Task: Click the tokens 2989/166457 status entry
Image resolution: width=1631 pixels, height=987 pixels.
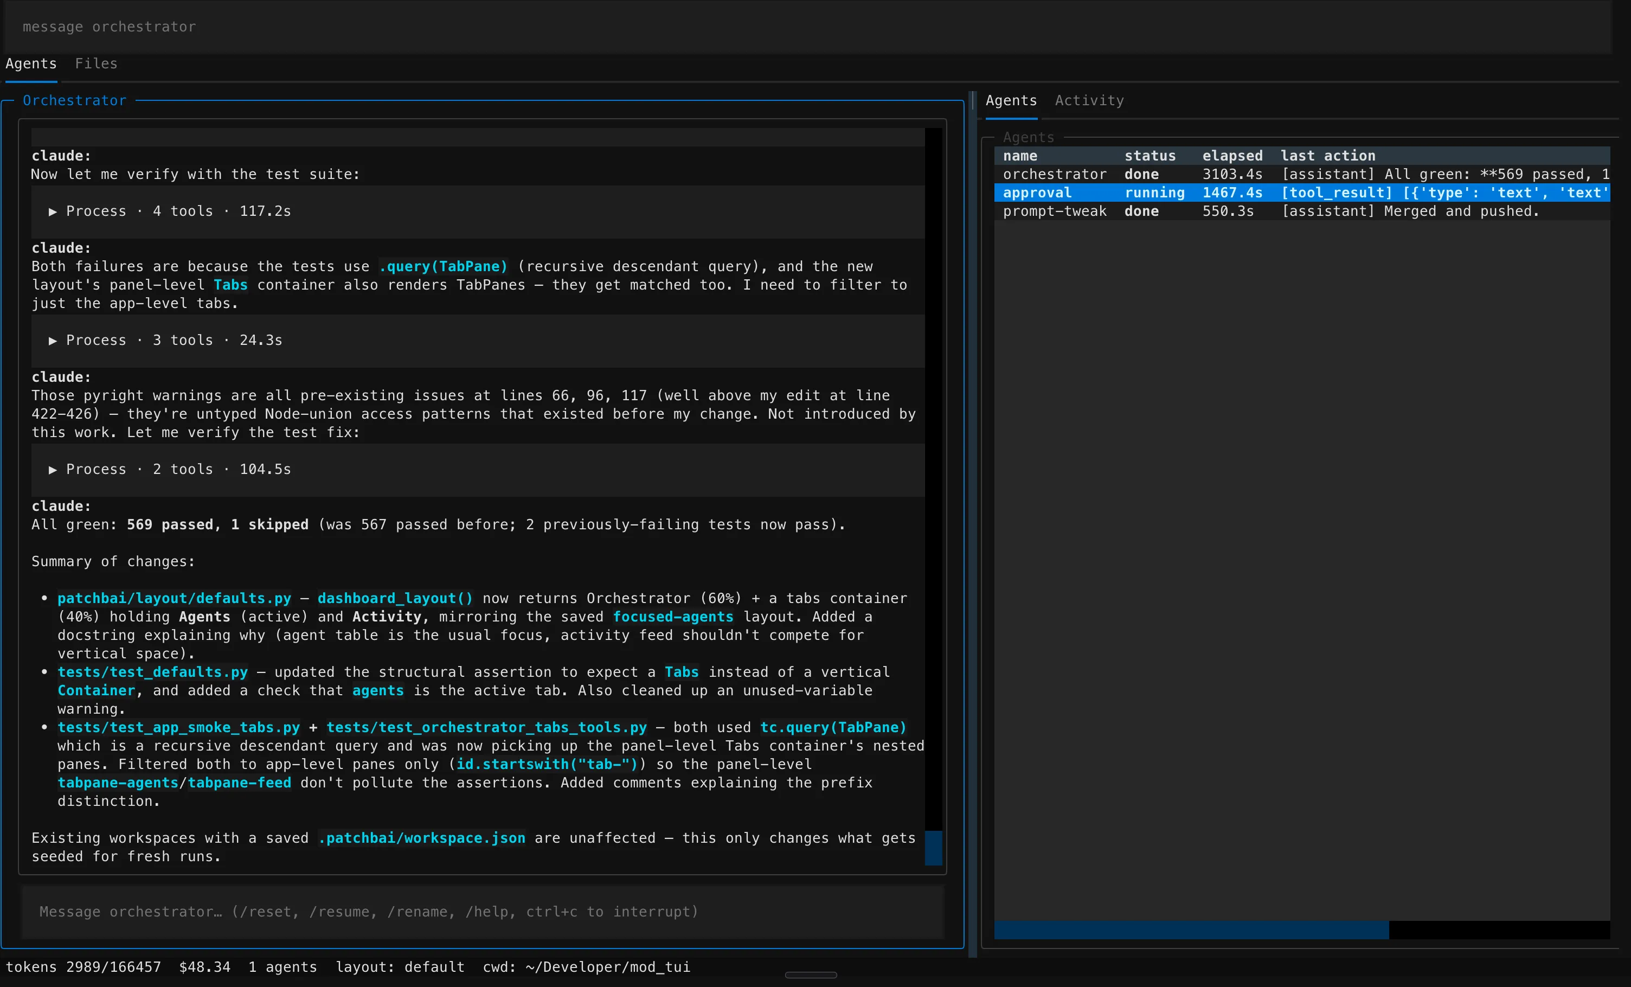Action: click(84, 967)
